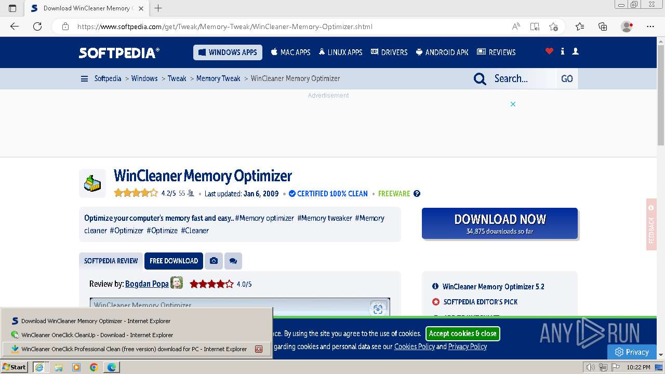Switch to the Softpedia Review tab

point(111,261)
